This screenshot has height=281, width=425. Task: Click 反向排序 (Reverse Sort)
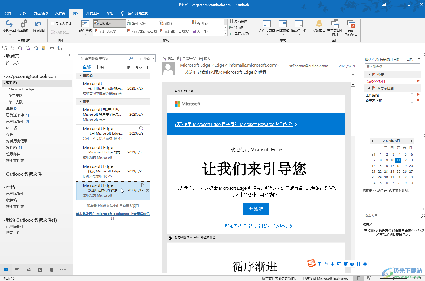coord(238,21)
